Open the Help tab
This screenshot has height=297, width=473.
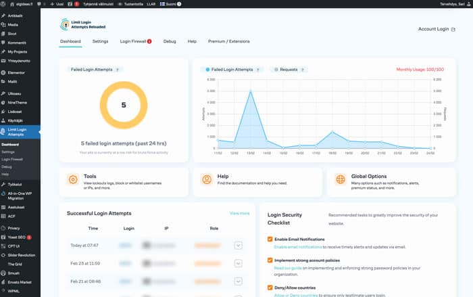click(192, 41)
